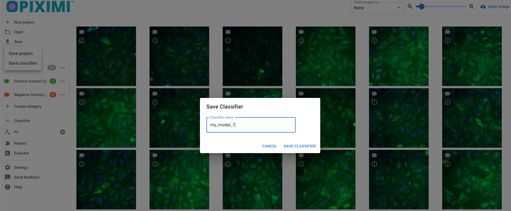This screenshot has height=211, width=511.
Task: Click Send feedback text
Action: [x=27, y=177]
